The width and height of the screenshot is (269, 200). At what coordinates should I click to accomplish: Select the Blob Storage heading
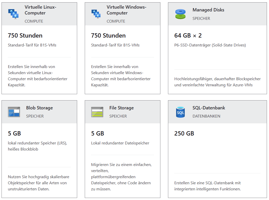39,108
